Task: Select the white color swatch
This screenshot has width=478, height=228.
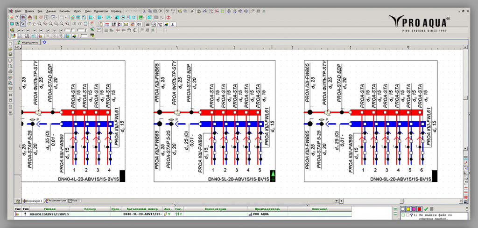Action: coord(403,209)
